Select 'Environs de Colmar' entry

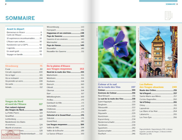117,93
